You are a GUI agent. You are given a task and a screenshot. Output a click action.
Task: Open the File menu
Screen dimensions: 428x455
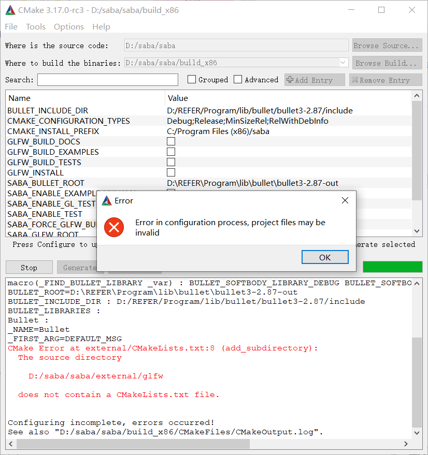[11, 27]
